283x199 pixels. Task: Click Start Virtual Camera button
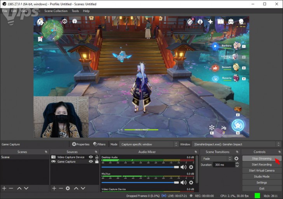pyautogui.click(x=262, y=170)
